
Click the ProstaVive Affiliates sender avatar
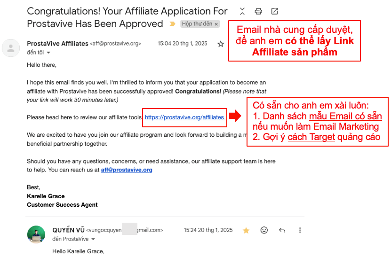coord(11,48)
